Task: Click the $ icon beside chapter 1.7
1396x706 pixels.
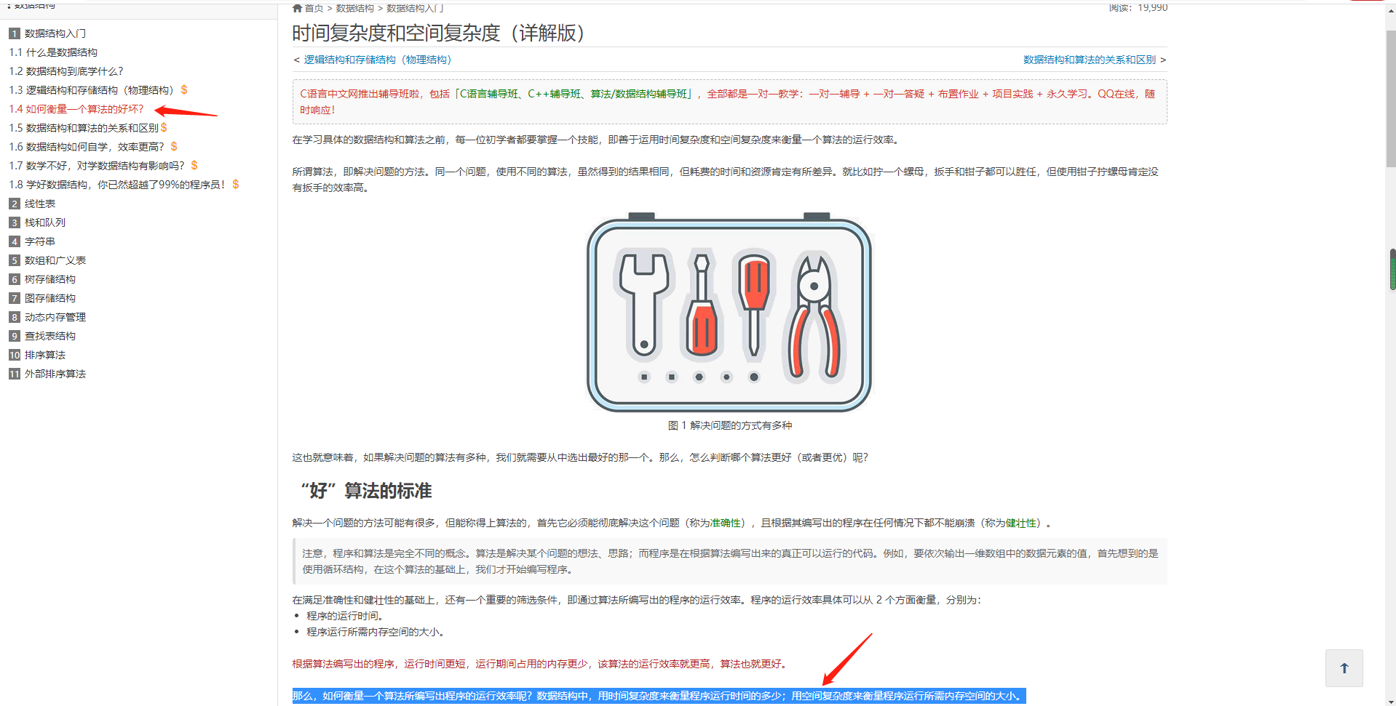Action: tap(194, 165)
